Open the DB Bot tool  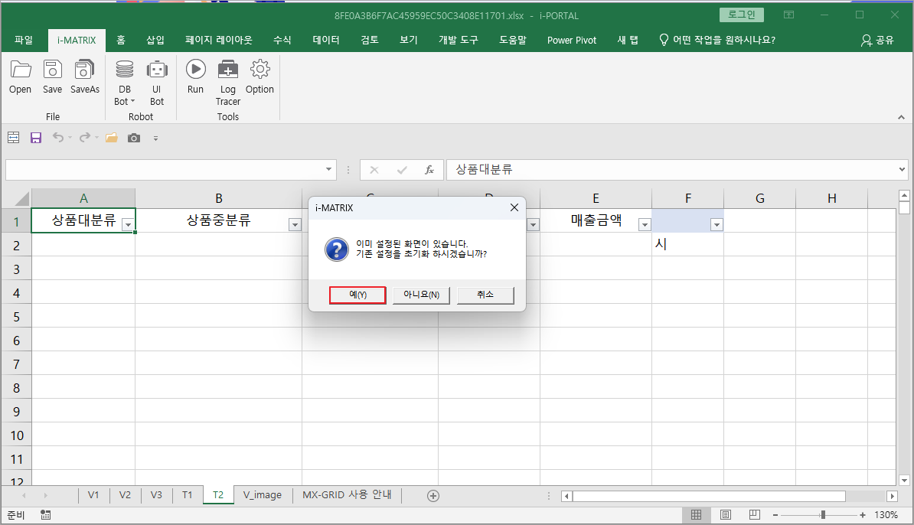[x=123, y=81]
